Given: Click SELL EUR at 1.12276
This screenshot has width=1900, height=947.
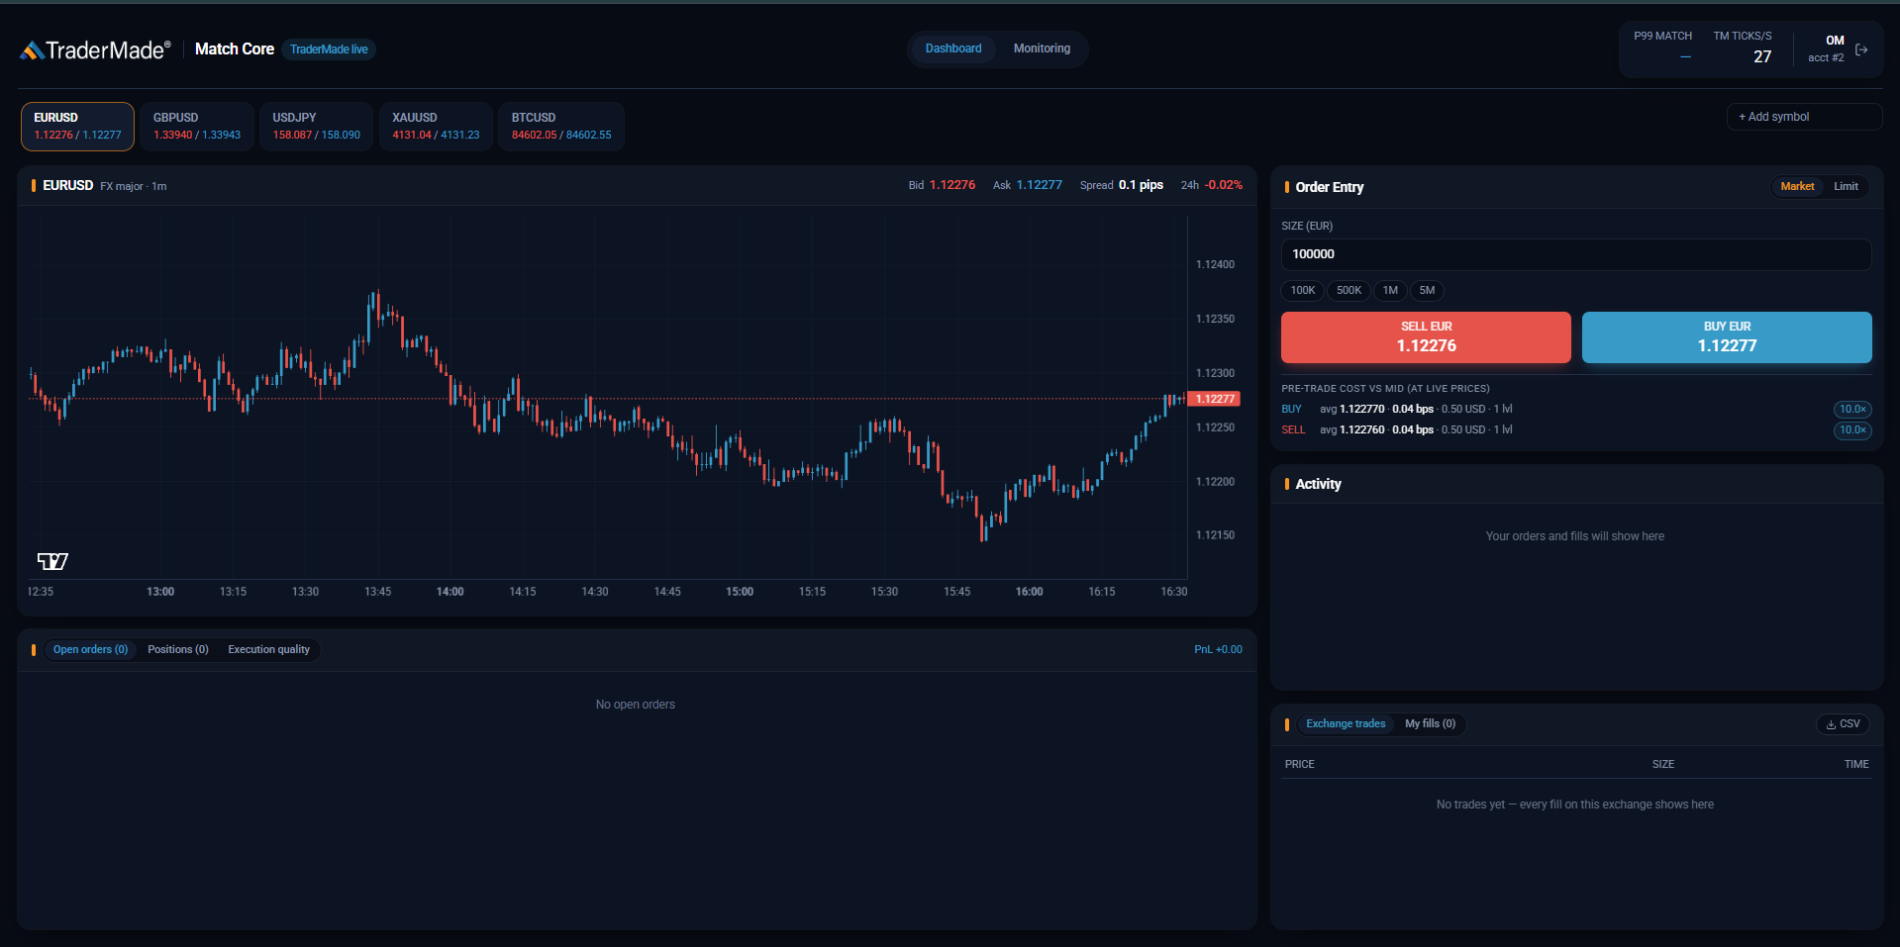Looking at the screenshot, I should click(1426, 337).
